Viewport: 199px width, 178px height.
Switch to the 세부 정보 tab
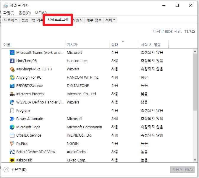pos(94,20)
